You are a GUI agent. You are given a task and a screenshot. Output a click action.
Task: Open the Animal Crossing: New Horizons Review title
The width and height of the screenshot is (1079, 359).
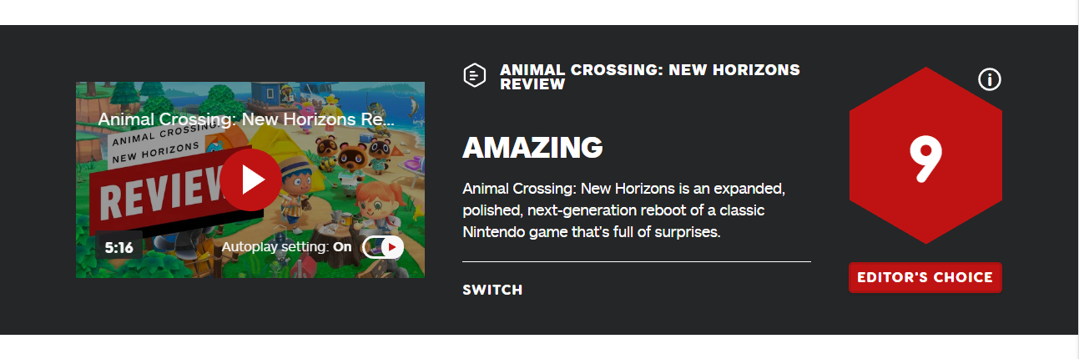(x=649, y=77)
